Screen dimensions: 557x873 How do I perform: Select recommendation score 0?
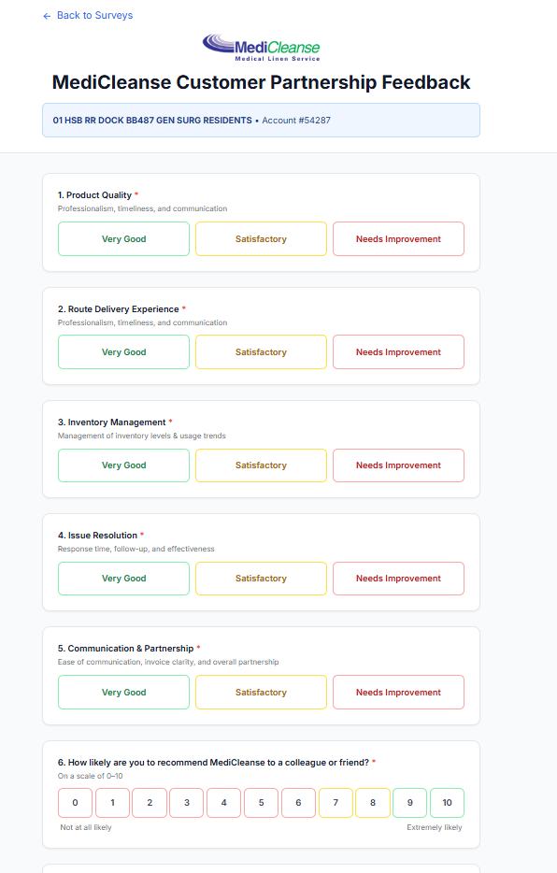75,803
